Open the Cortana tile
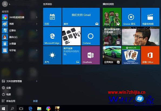The width and height of the screenshot is (161, 111). tap(90, 36)
